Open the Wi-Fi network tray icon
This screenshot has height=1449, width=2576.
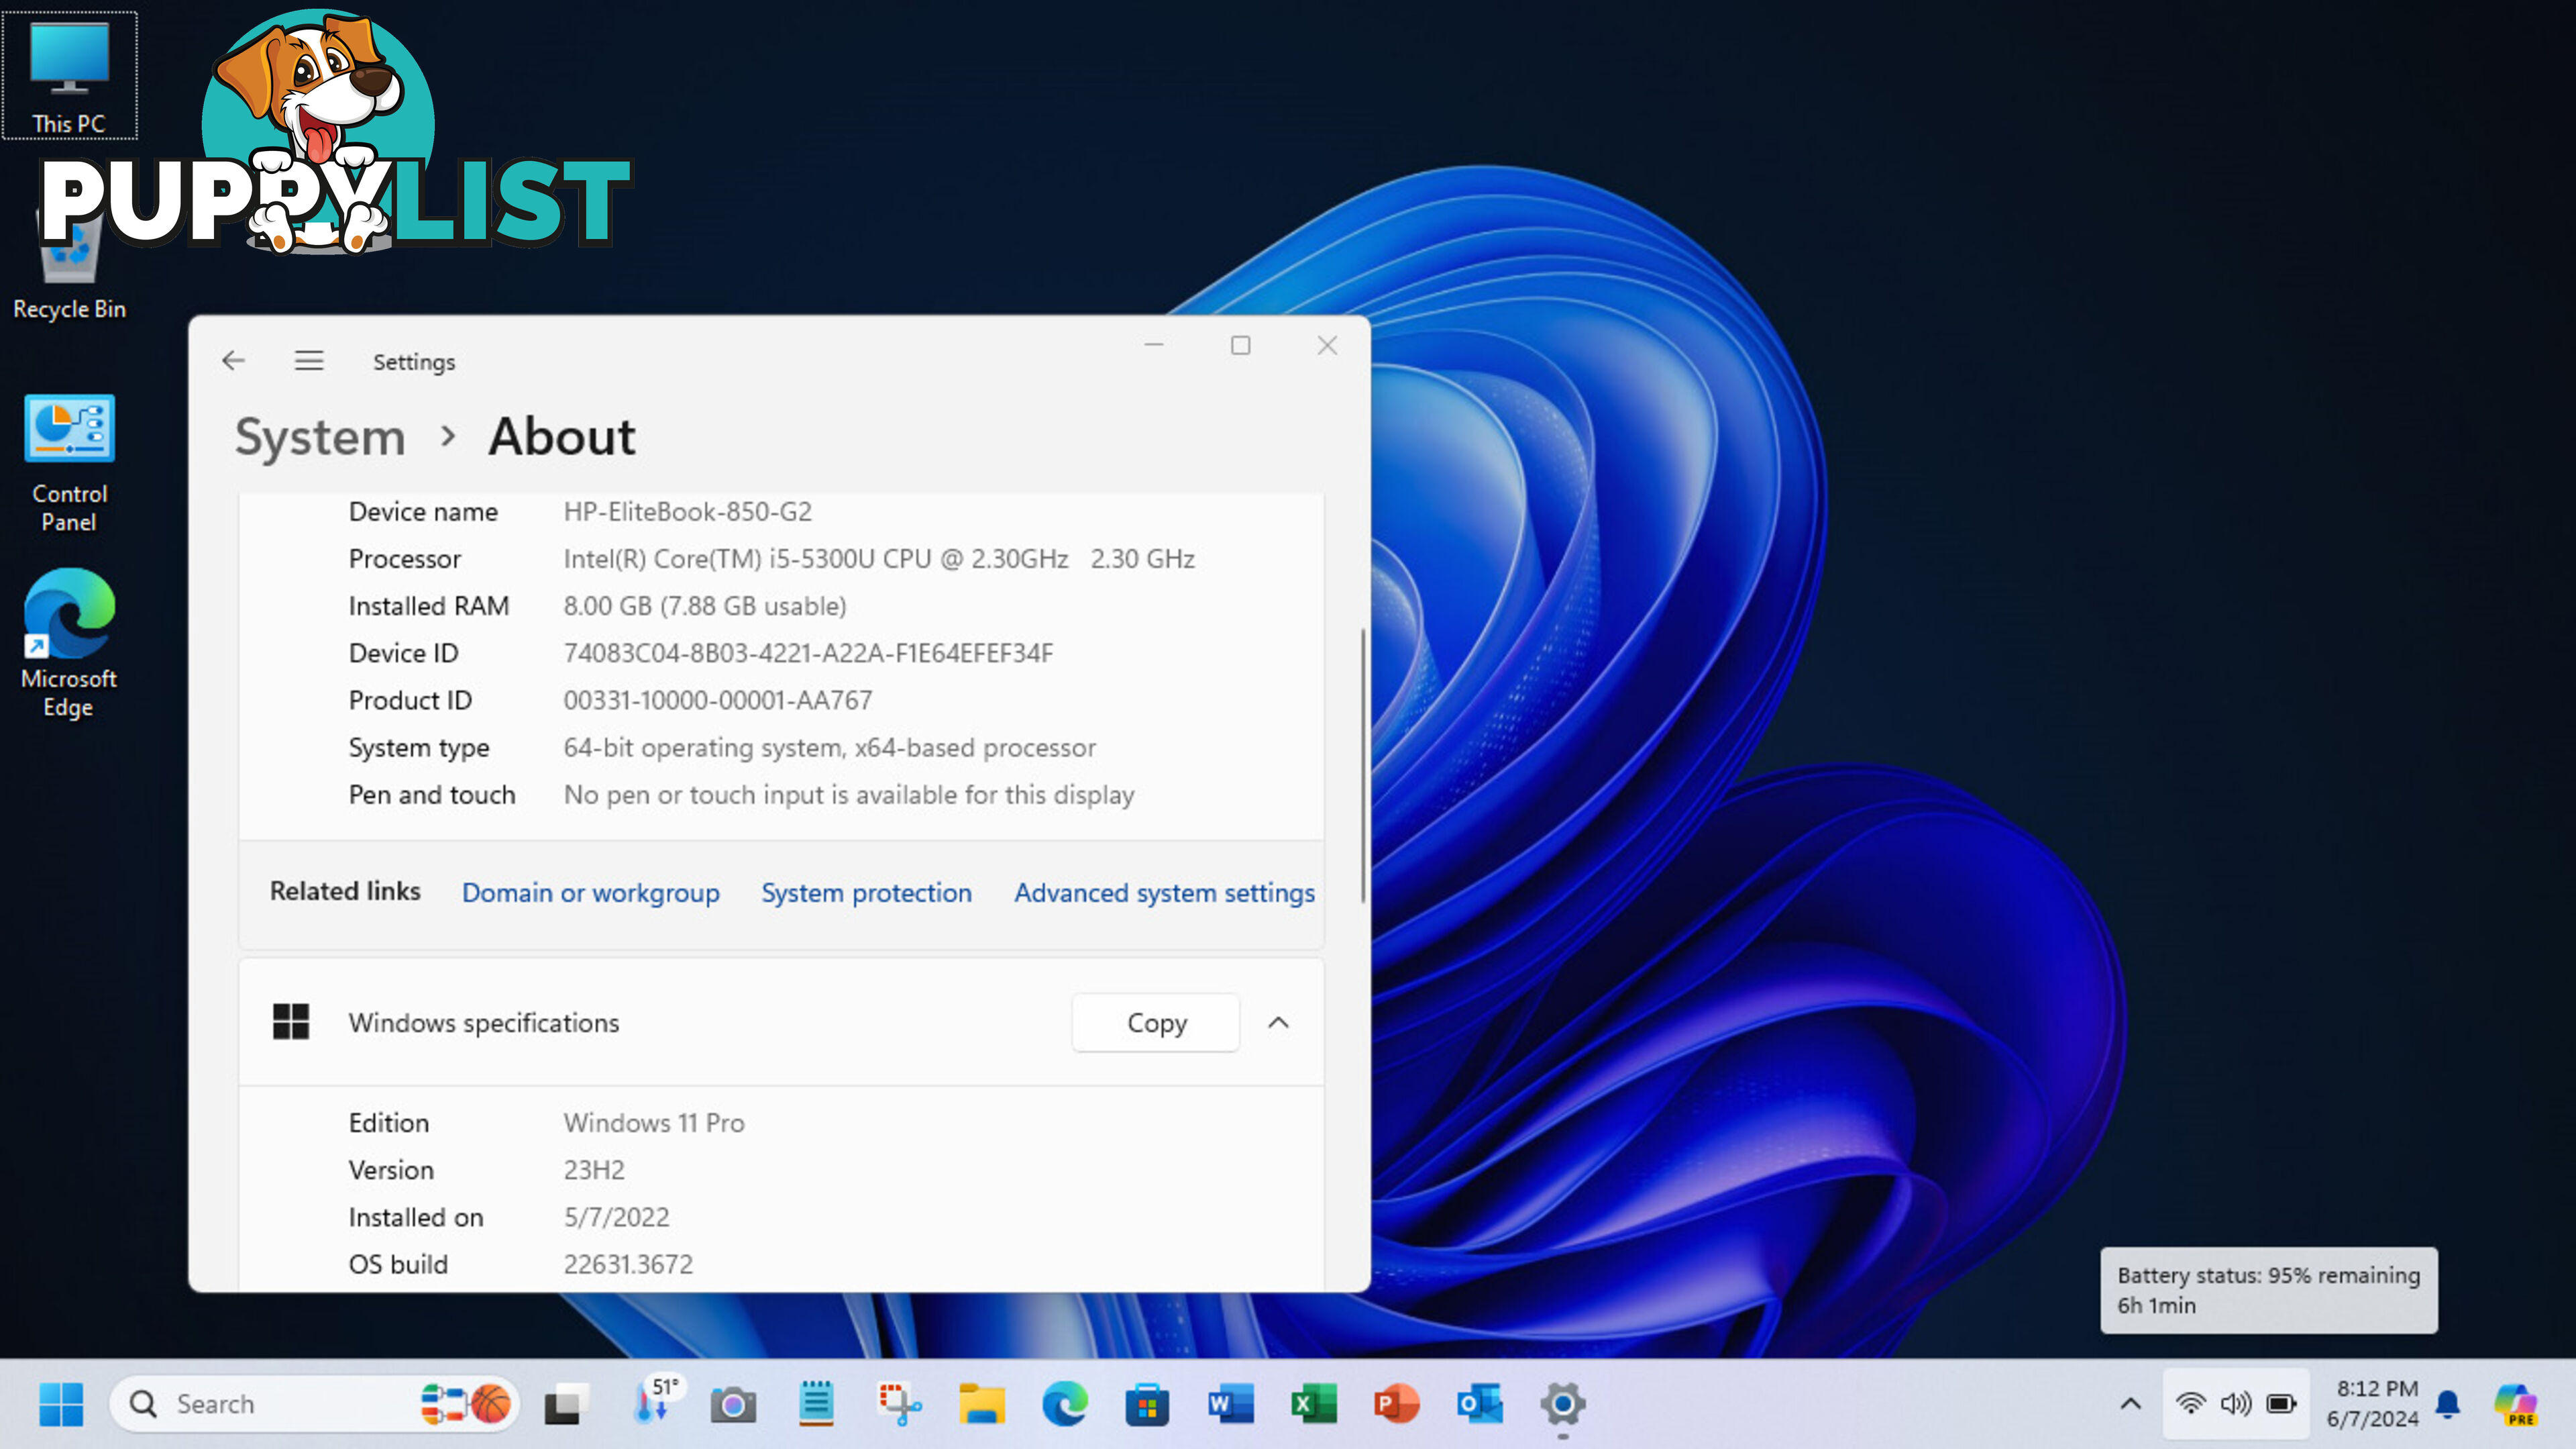click(2190, 1403)
